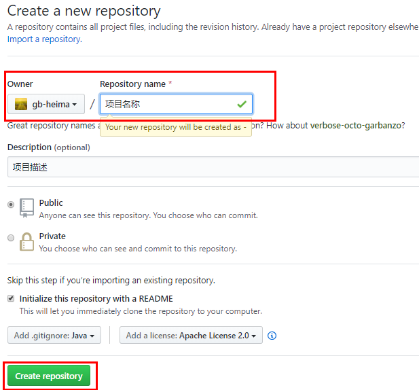
Task: Click the Public label text
Action: tap(51, 203)
